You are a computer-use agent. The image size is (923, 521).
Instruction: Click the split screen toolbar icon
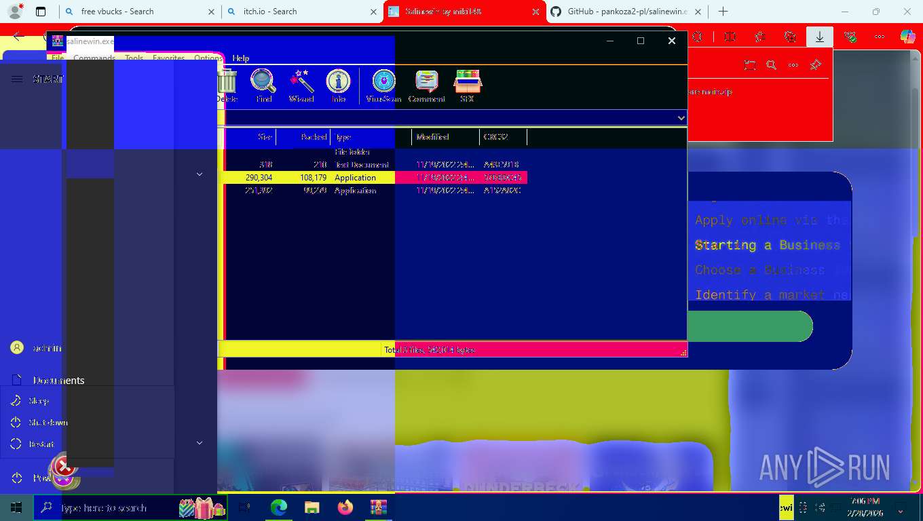click(730, 37)
